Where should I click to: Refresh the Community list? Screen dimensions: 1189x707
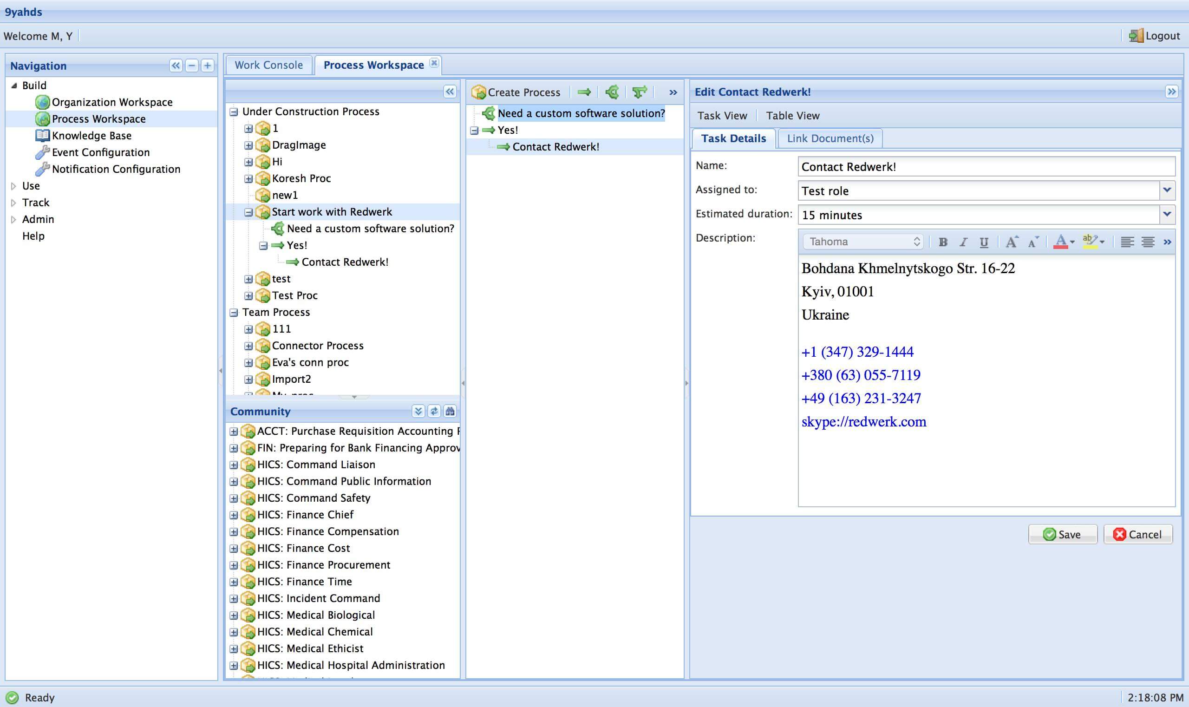pos(434,411)
